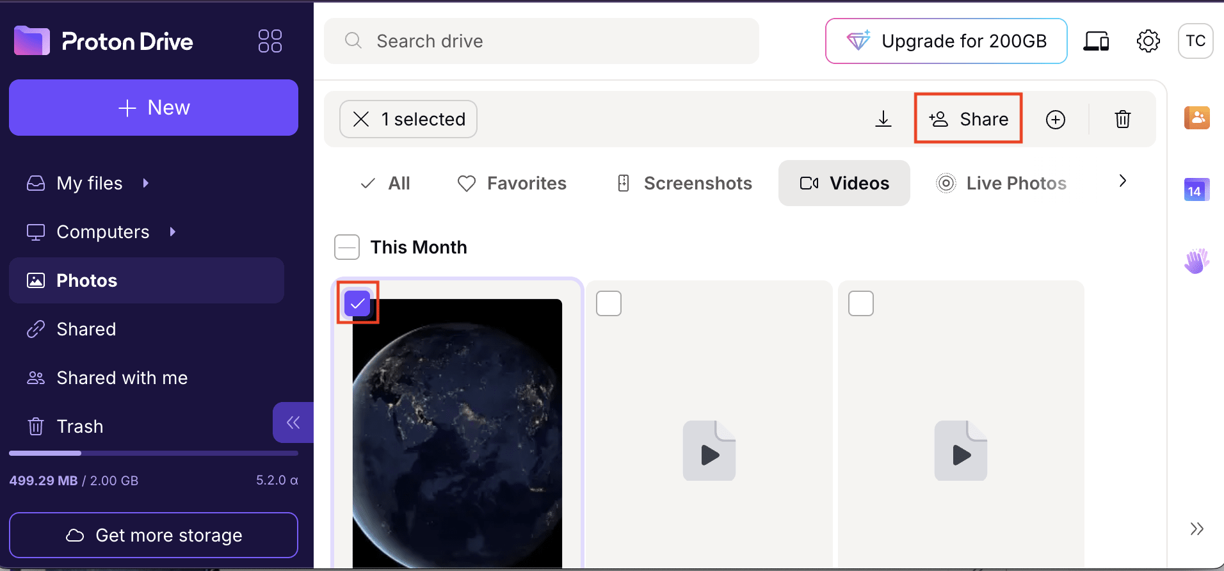Click the search magnifier icon
Image resolution: width=1224 pixels, height=571 pixels.
(x=353, y=41)
